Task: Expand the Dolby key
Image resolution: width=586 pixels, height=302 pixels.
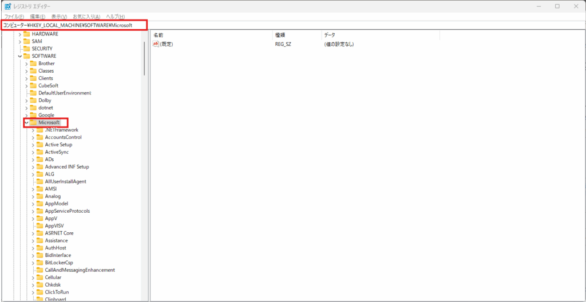Action: [26, 101]
